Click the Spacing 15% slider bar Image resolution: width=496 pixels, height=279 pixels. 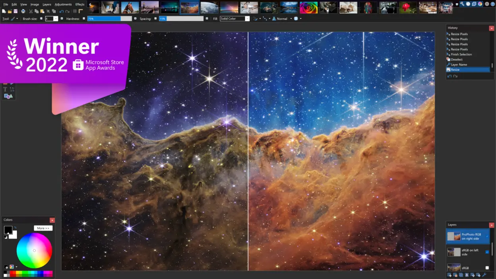181,19
